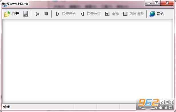
Task: Click the 设置结束 text
Action: click(94, 14)
